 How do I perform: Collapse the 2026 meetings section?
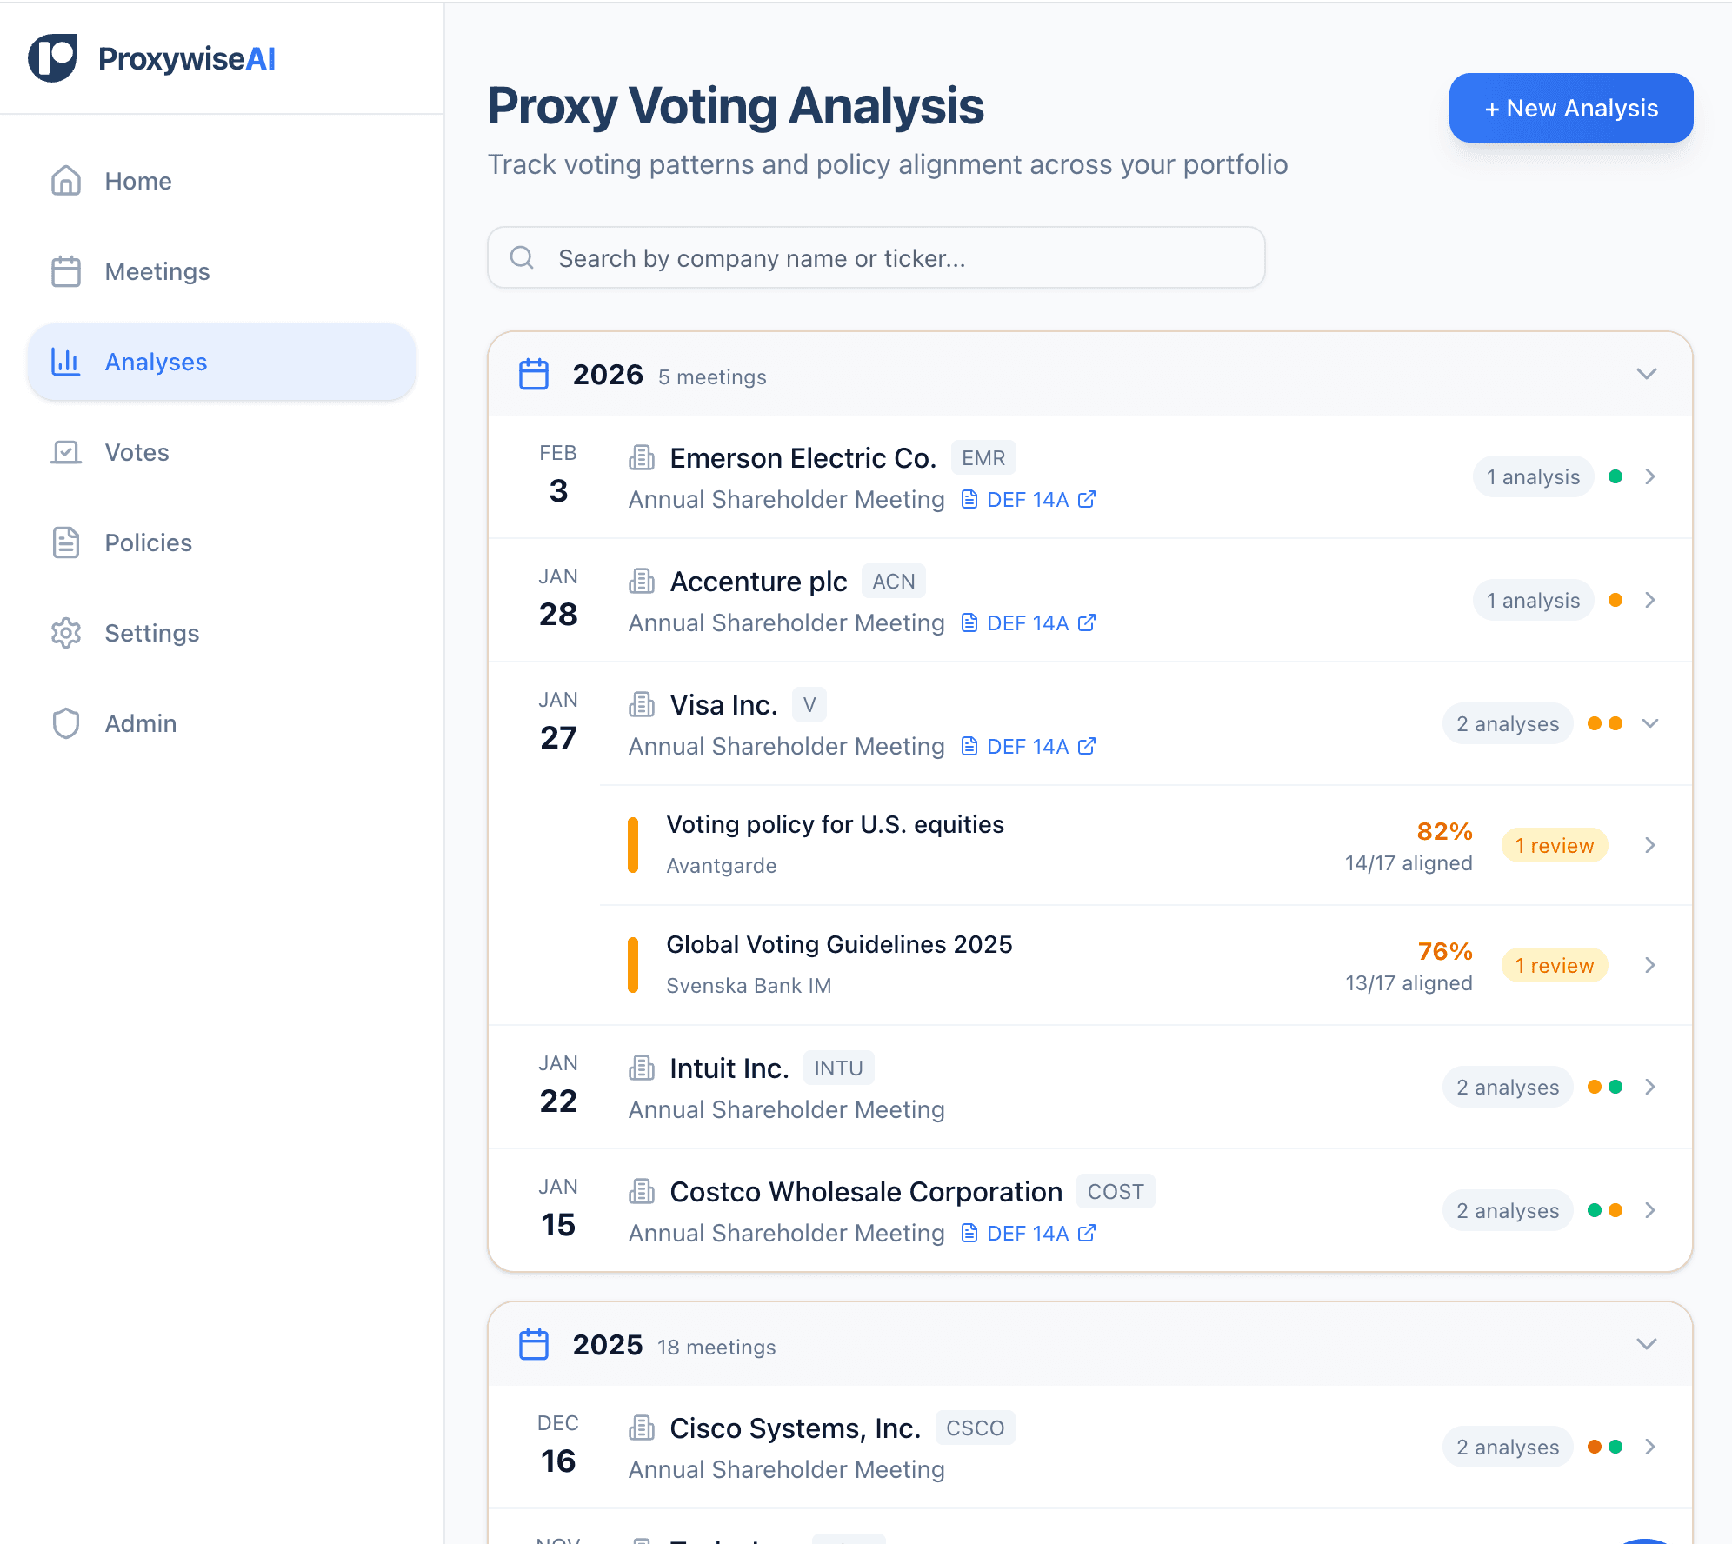click(1646, 374)
